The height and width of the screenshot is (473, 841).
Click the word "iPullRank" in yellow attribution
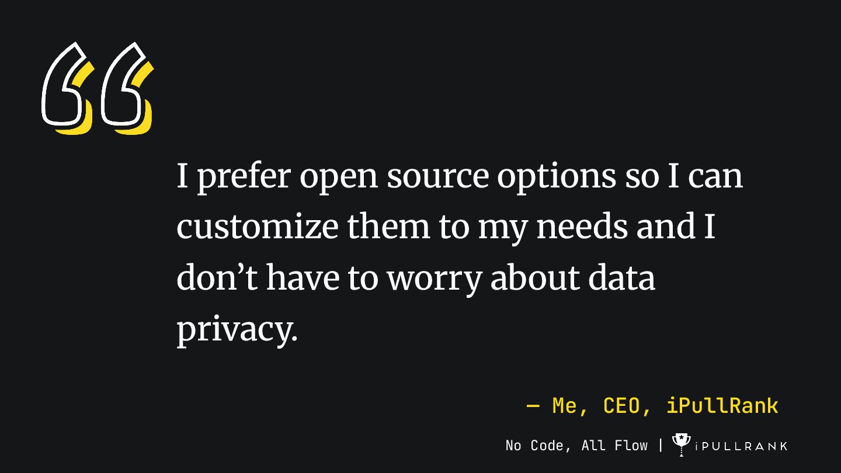click(722, 405)
